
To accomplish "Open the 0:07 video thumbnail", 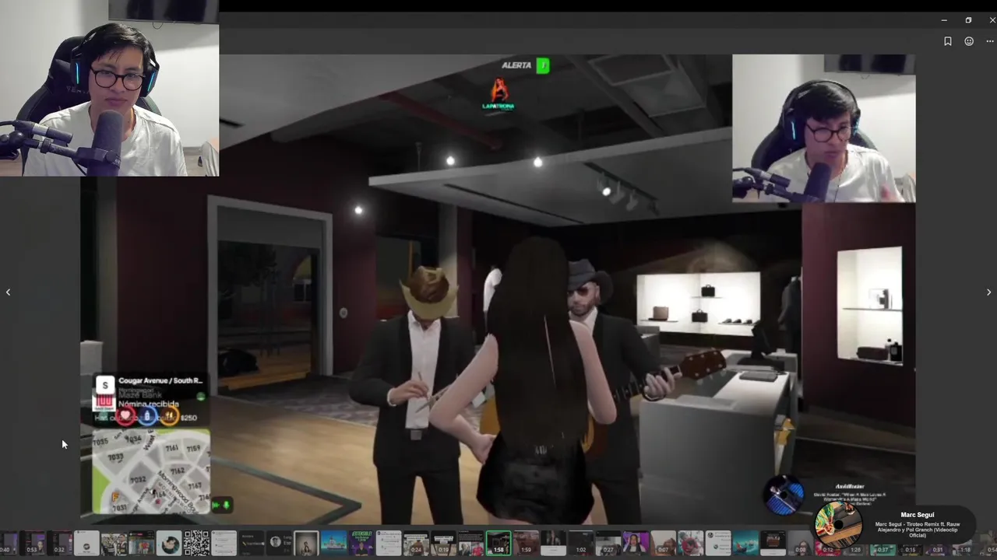I will (x=663, y=543).
